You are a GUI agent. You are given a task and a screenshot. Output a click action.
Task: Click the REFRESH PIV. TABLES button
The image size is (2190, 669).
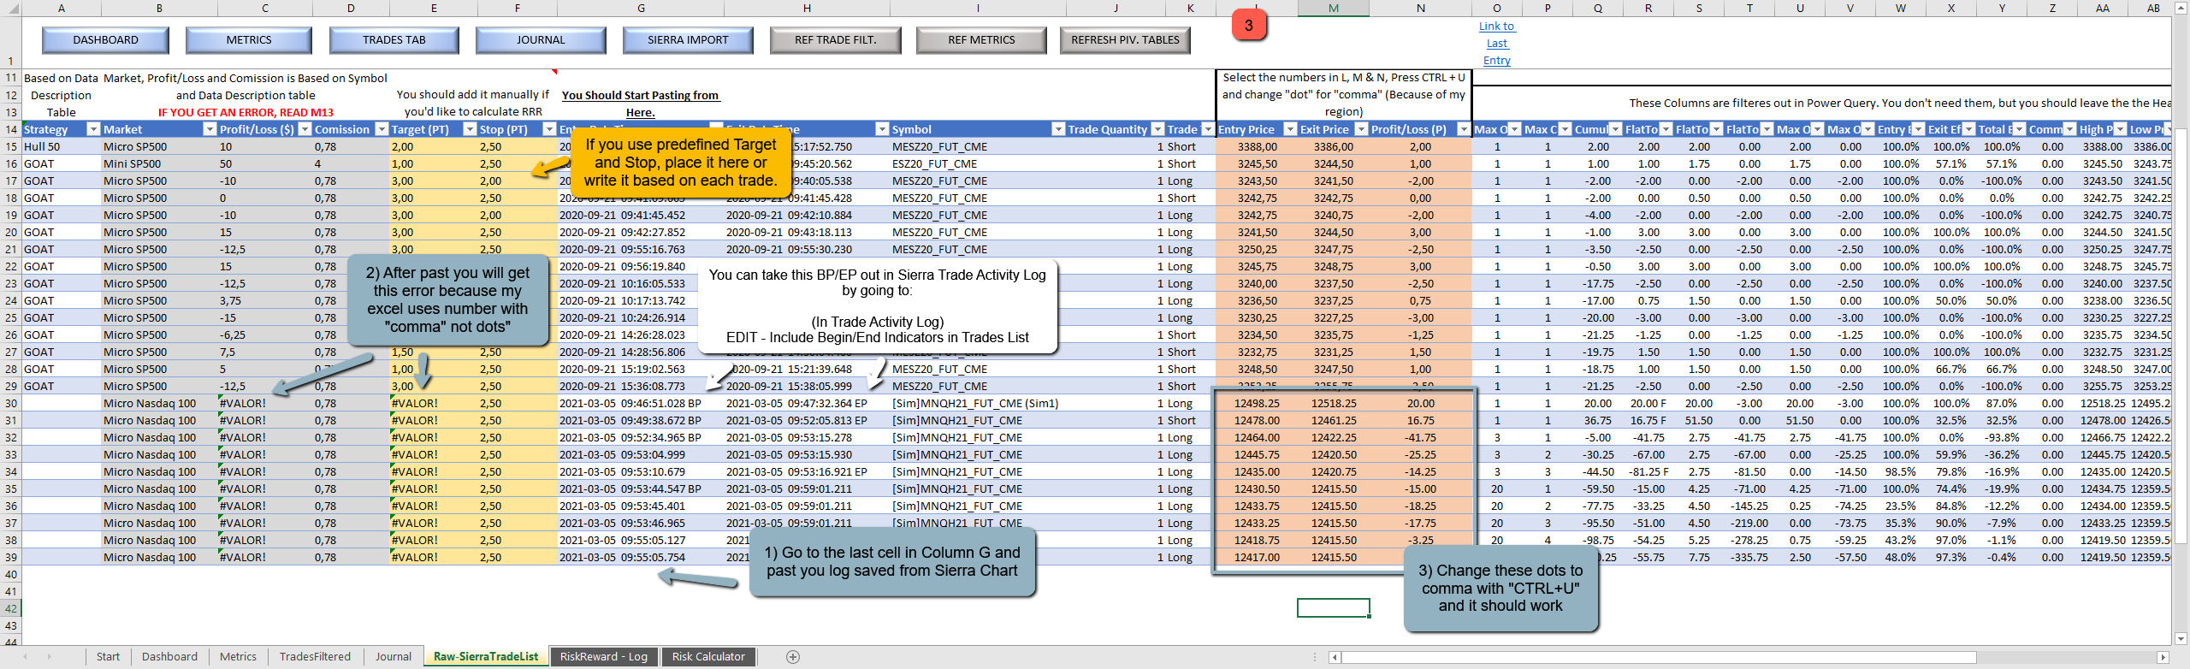tap(1126, 40)
